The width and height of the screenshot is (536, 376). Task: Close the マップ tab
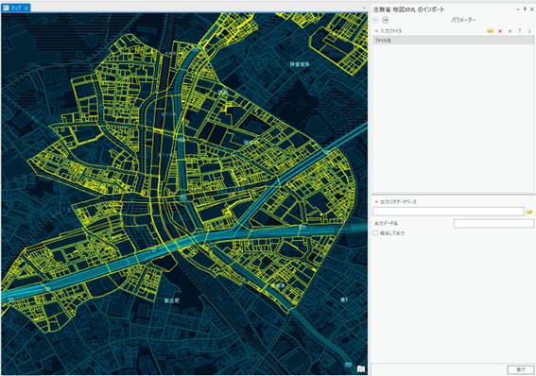point(26,8)
